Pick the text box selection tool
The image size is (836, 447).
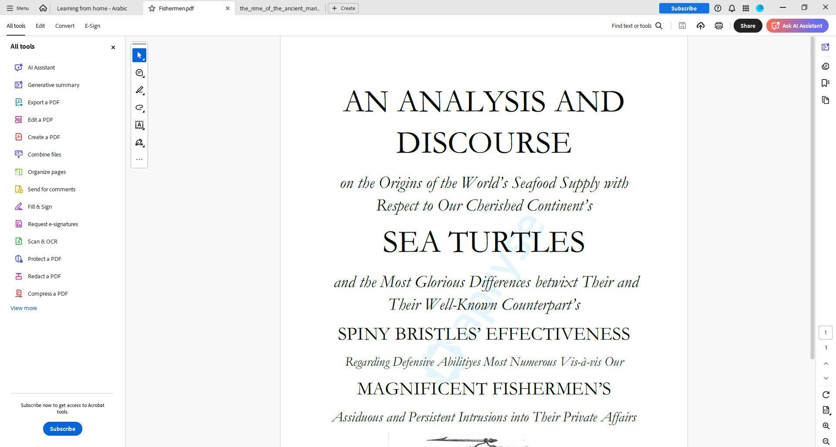click(x=139, y=125)
